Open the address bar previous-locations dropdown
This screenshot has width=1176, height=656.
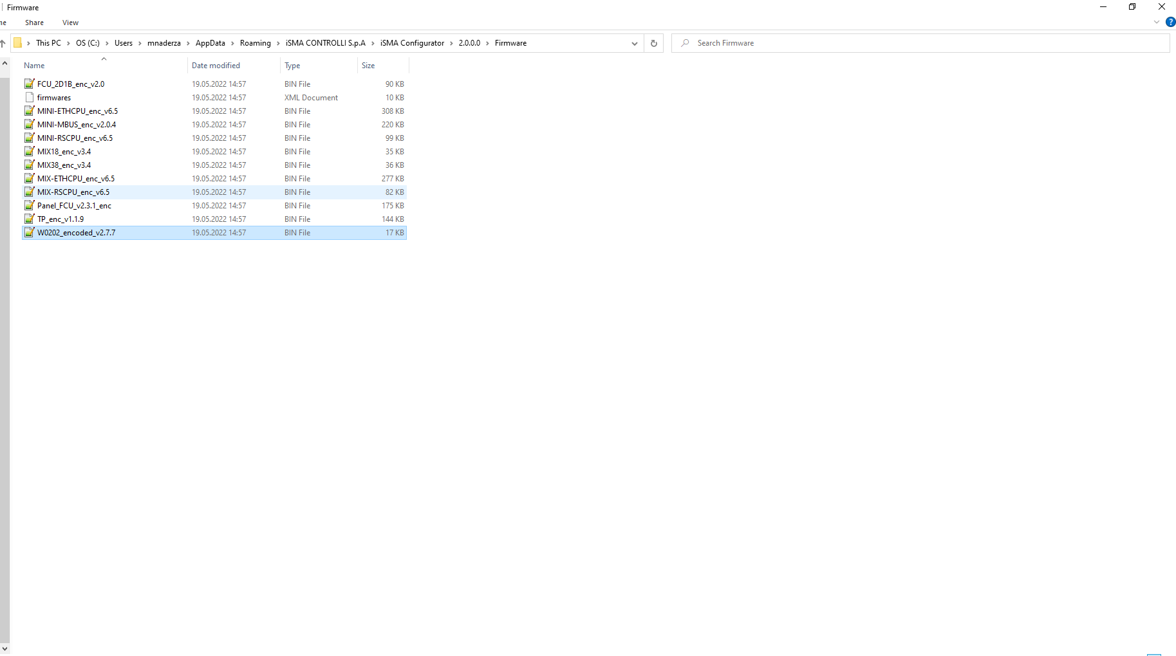tap(634, 43)
